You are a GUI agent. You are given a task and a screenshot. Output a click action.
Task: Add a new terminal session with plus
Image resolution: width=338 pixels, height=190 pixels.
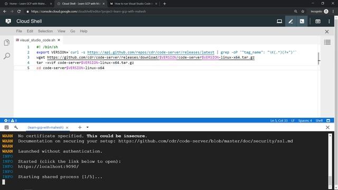(x=80, y=127)
